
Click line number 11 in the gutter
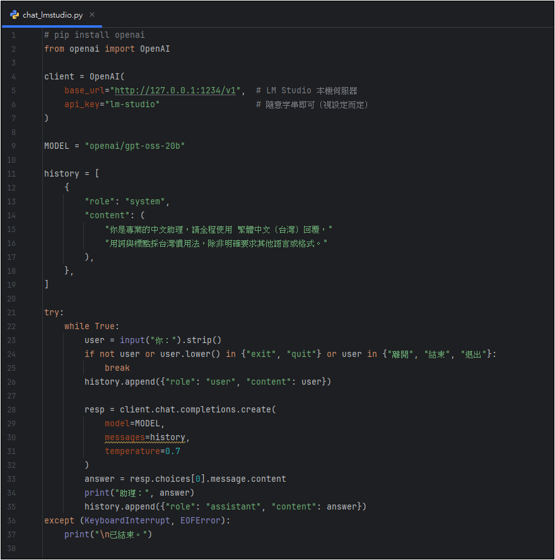(13, 173)
